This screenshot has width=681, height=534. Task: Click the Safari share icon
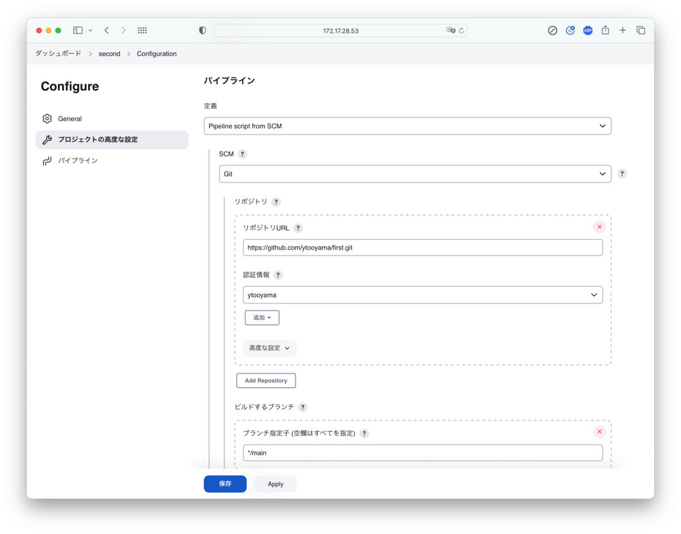[606, 31]
